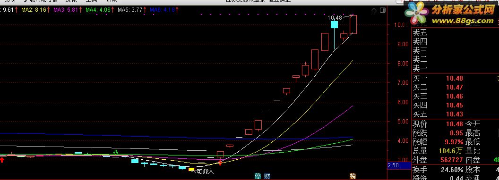Click the yellow candle labeled 可介入

[191, 170]
